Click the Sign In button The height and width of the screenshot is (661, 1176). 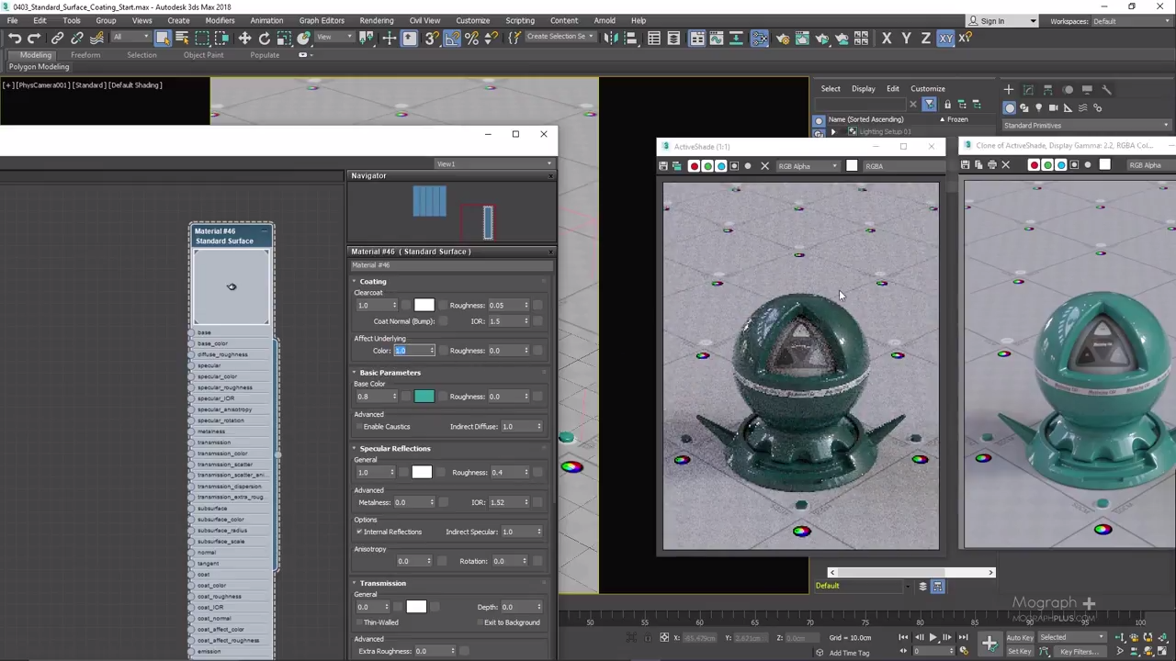pyautogui.click(x=992, y=20)
